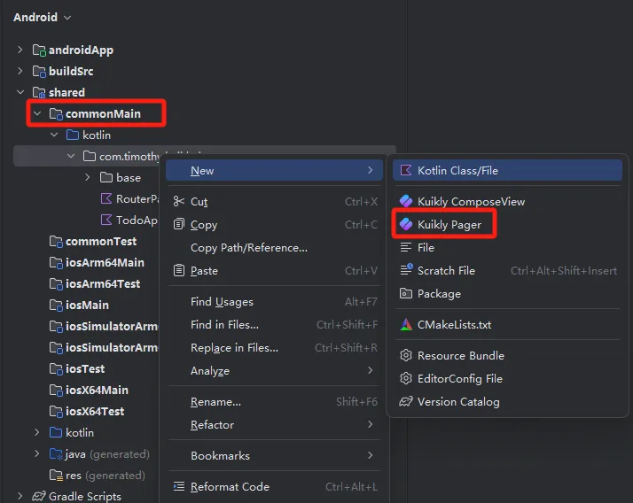Viewport: 633px width, 503px height.
Task: Click the iosTest folder icon
Action: 56,369
